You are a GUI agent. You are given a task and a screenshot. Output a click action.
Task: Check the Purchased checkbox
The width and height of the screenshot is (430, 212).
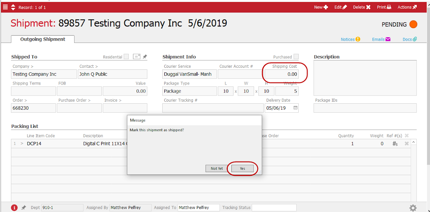click(296, 57)
